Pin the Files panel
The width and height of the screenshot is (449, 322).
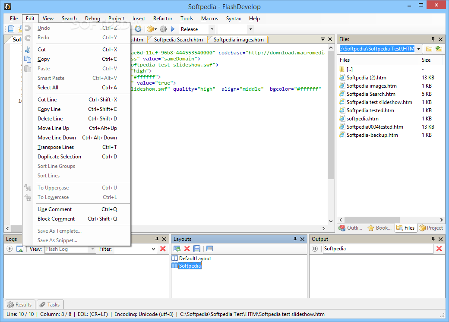click(x=433, y=39)
